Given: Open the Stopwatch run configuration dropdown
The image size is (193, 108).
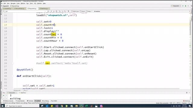Looking at the screenshot, I should coord(176,6).
